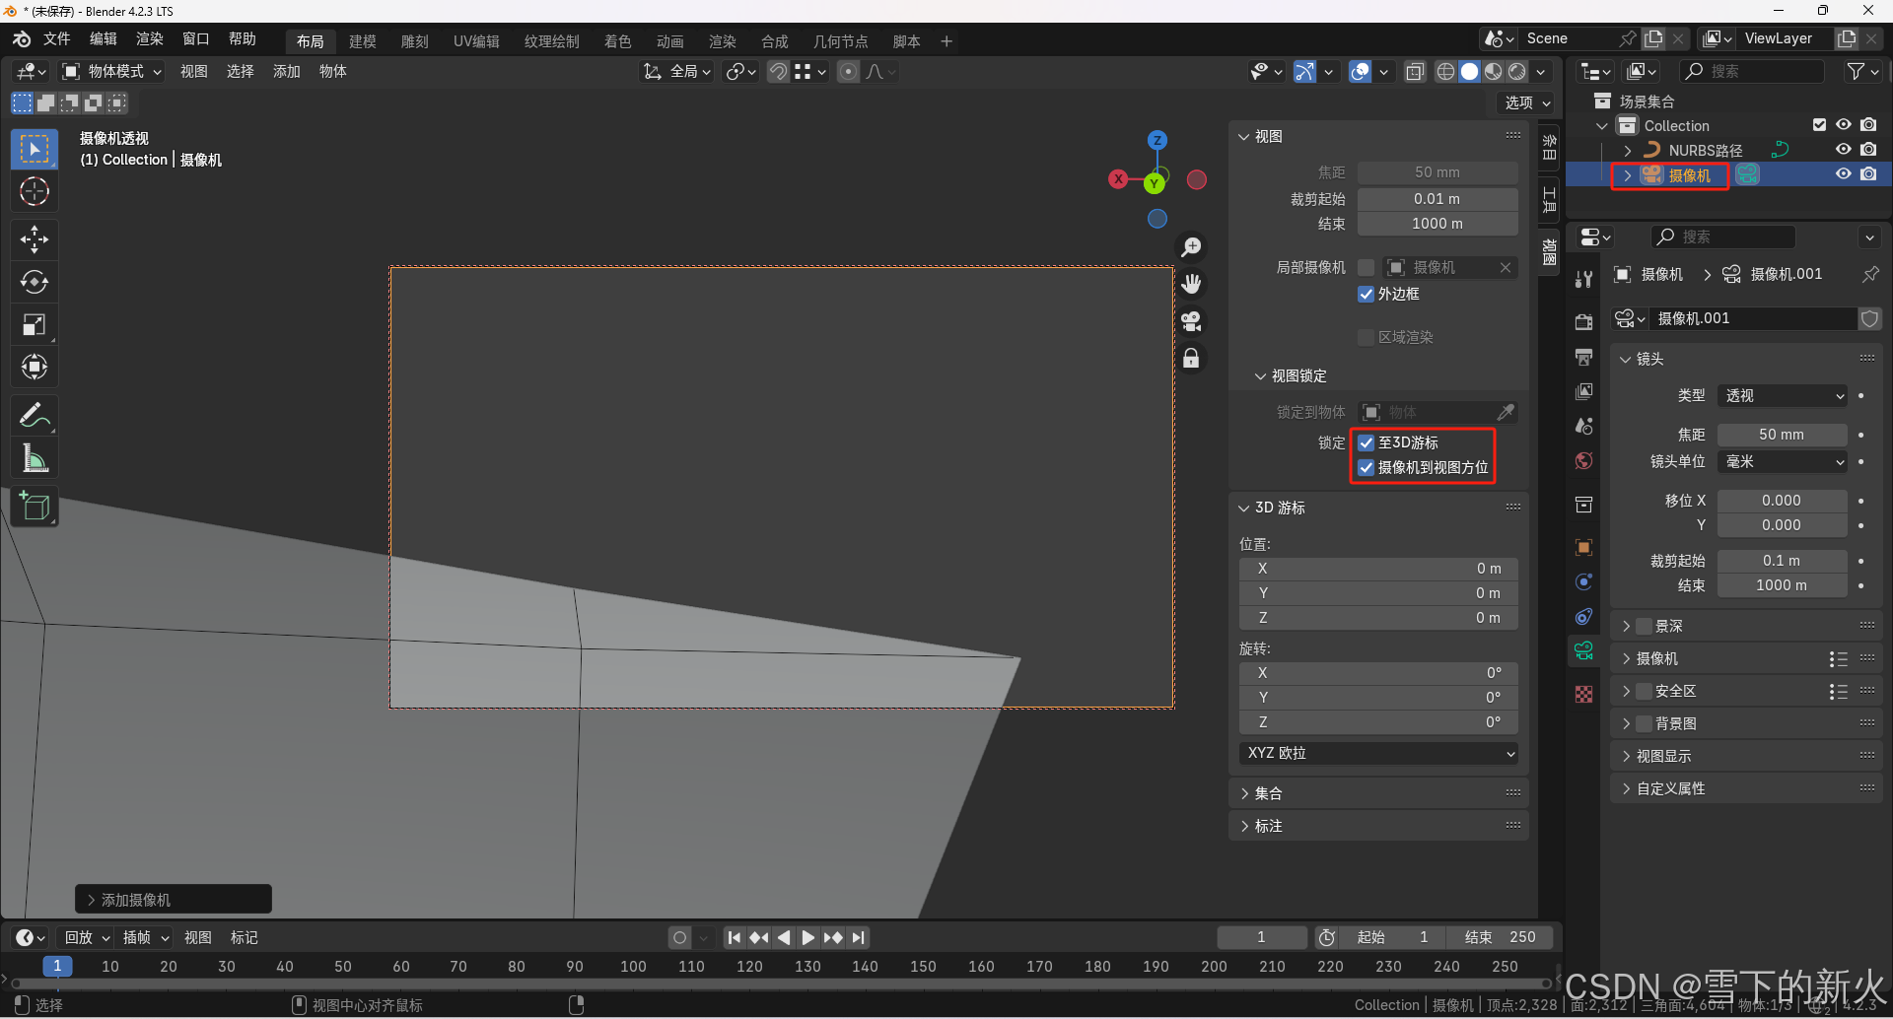Open the Render properties tab
Viewport: 1893px width, 1019px height.
[x=1583, y=321]
